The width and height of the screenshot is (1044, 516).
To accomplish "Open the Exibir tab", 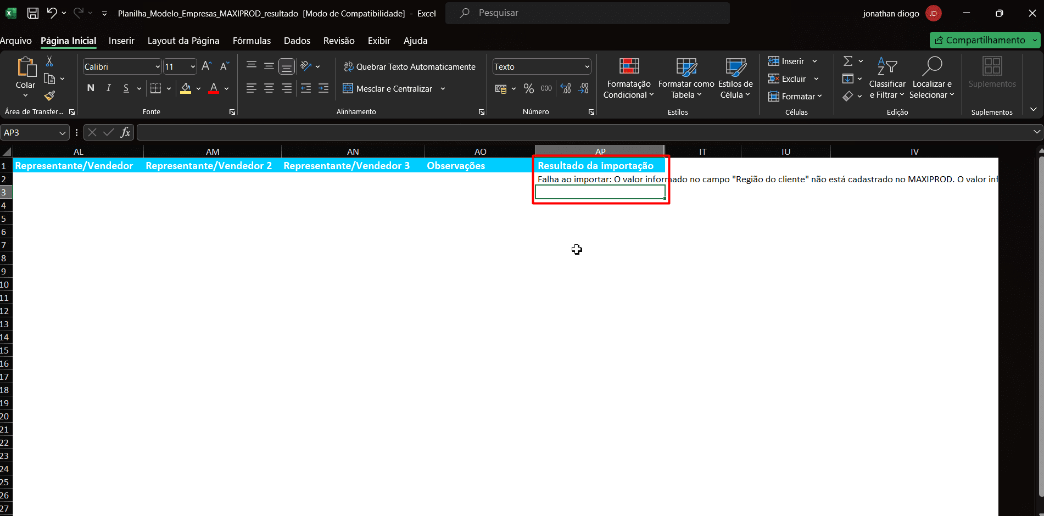I will pos(379,41).
